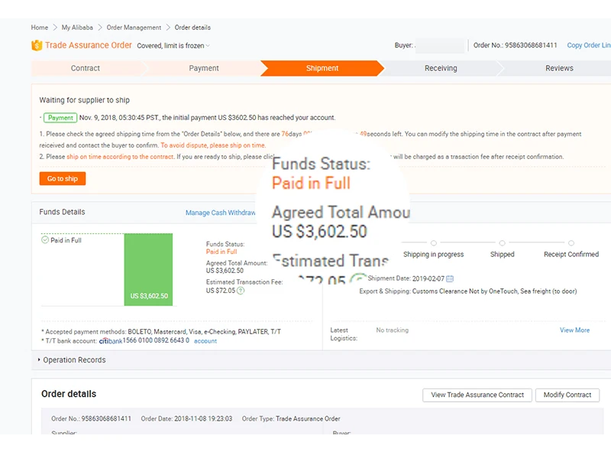This screenshot has height=452, width=611.
Task: Open the Manage Cash Withdraw link
Action: coord(220,213)
